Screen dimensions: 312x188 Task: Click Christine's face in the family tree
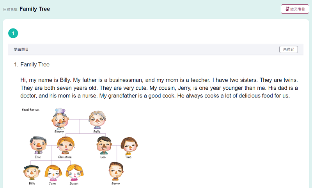click(65, 145)
